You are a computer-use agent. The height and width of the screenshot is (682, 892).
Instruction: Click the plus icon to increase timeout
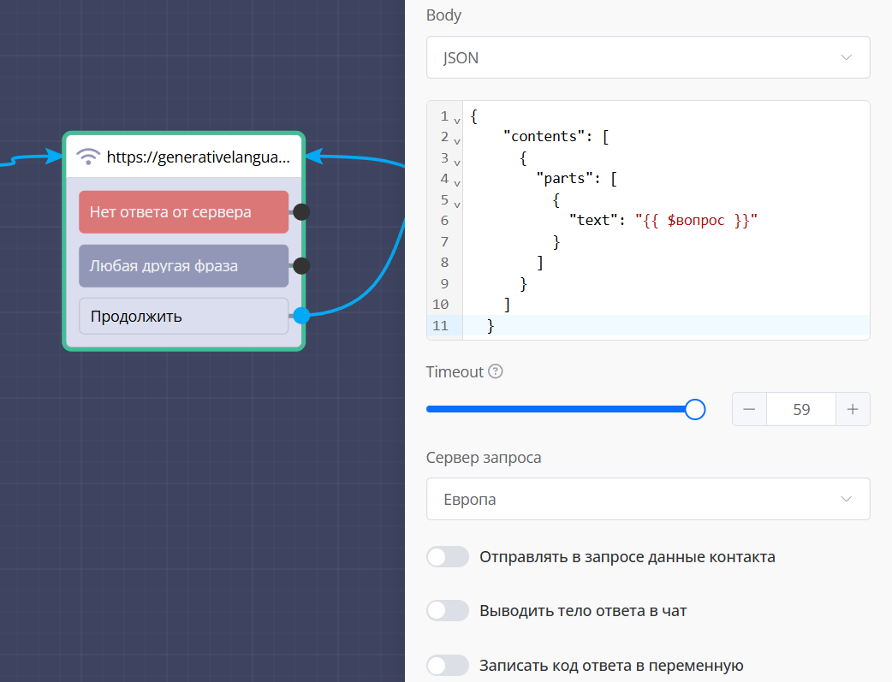click(x=853, y=409)
